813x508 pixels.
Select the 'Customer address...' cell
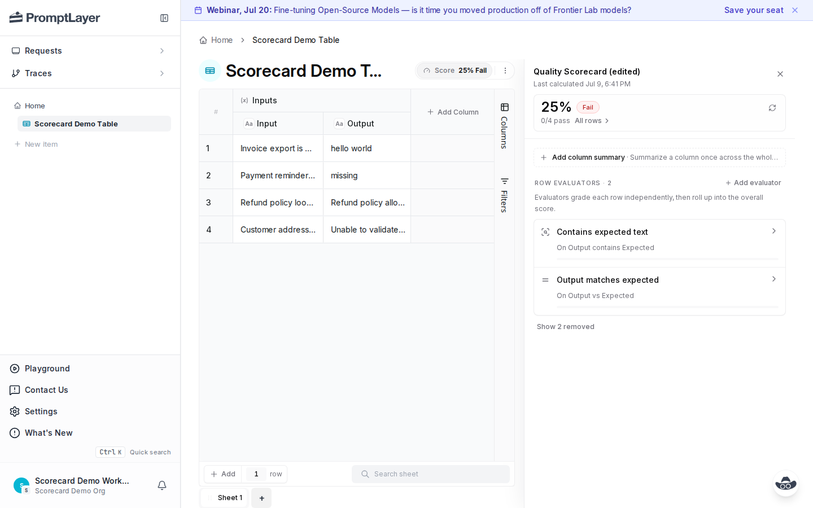pyautogui.click(x=278, y=230)
